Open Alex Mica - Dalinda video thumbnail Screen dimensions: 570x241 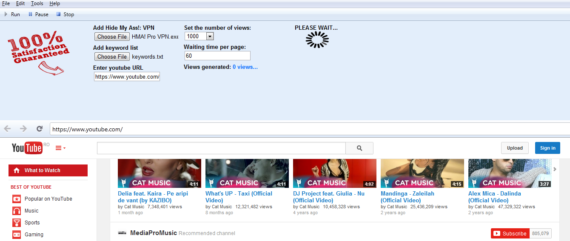[x=510, y=173]
